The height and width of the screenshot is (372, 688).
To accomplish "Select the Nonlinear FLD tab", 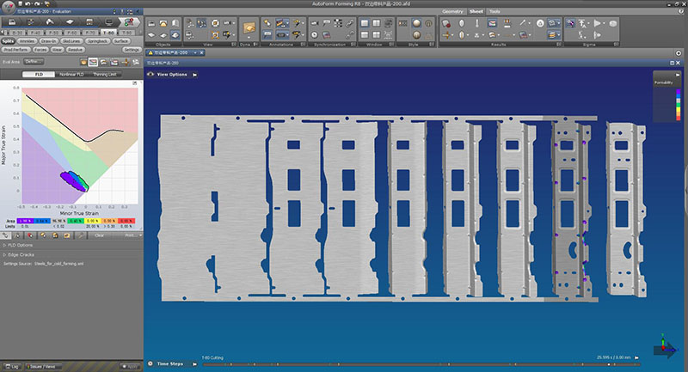I will pos(71,75).
